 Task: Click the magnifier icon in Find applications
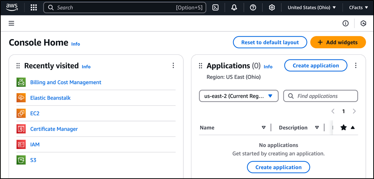(291, 96)
